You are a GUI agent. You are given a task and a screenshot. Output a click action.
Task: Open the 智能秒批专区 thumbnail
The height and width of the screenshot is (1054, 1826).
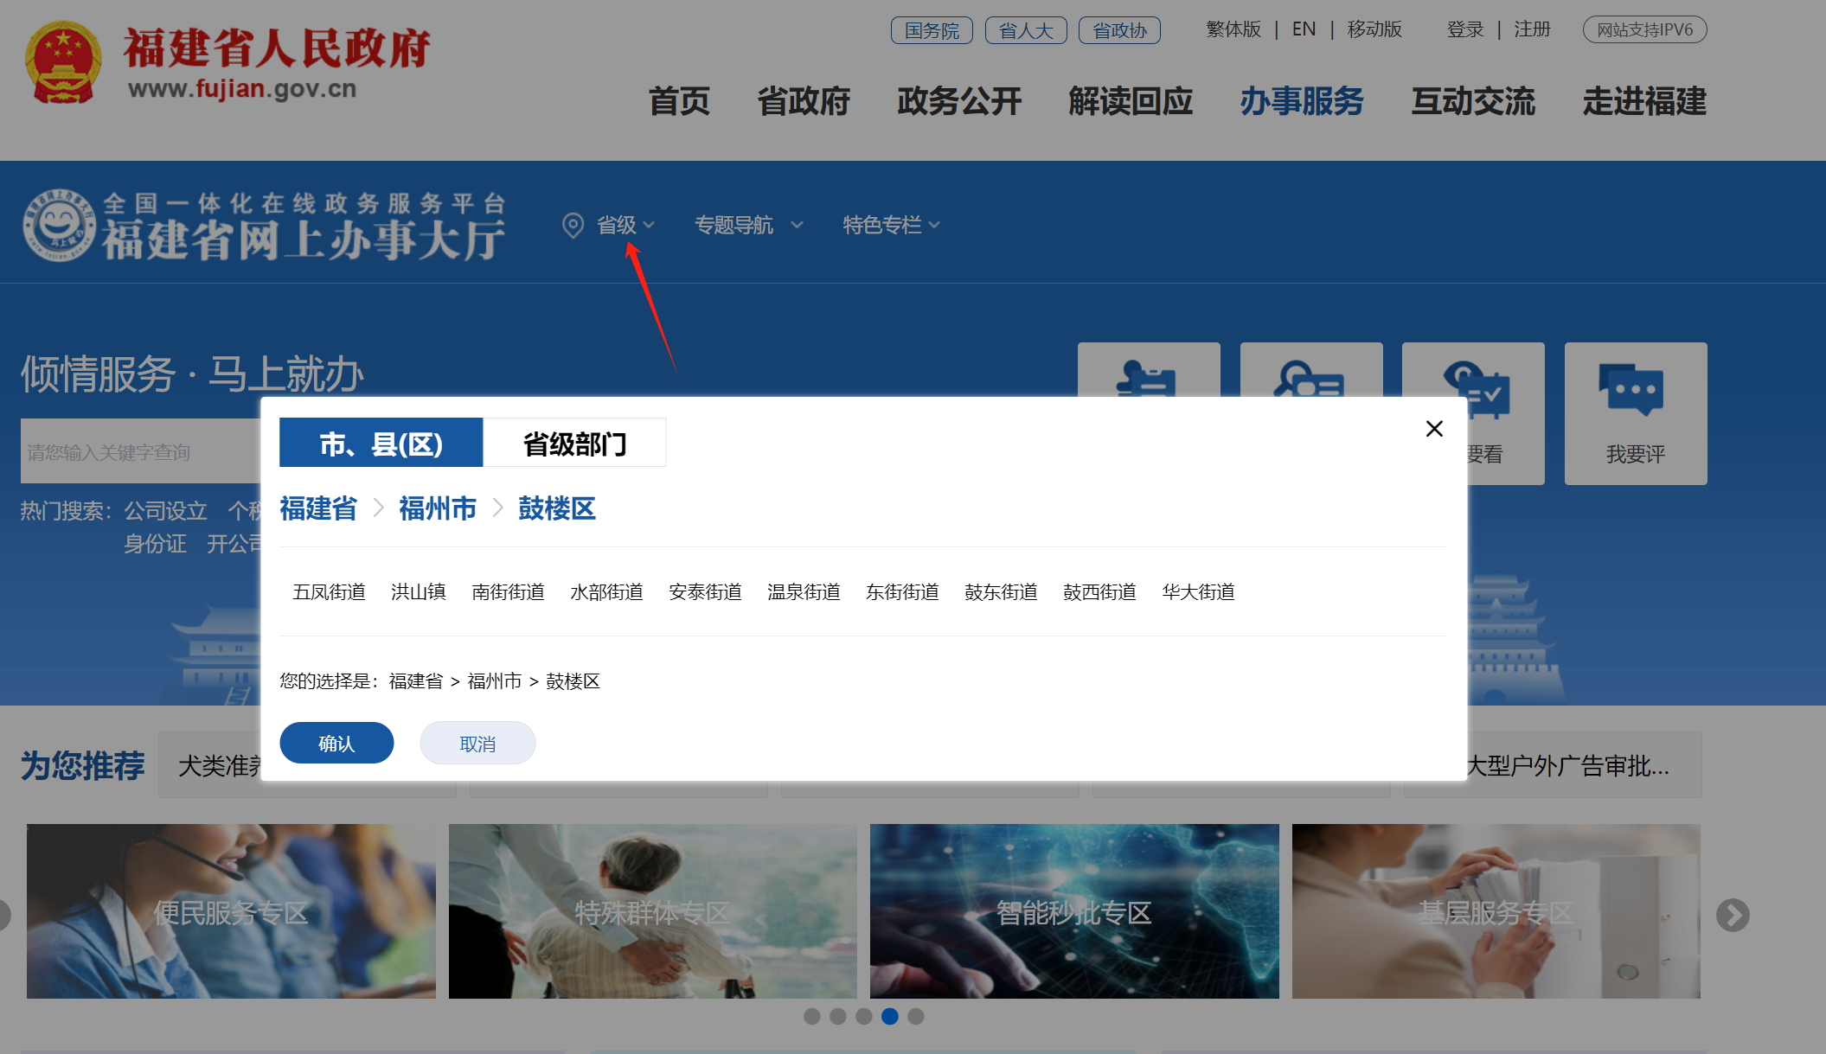coord(1073,911)
